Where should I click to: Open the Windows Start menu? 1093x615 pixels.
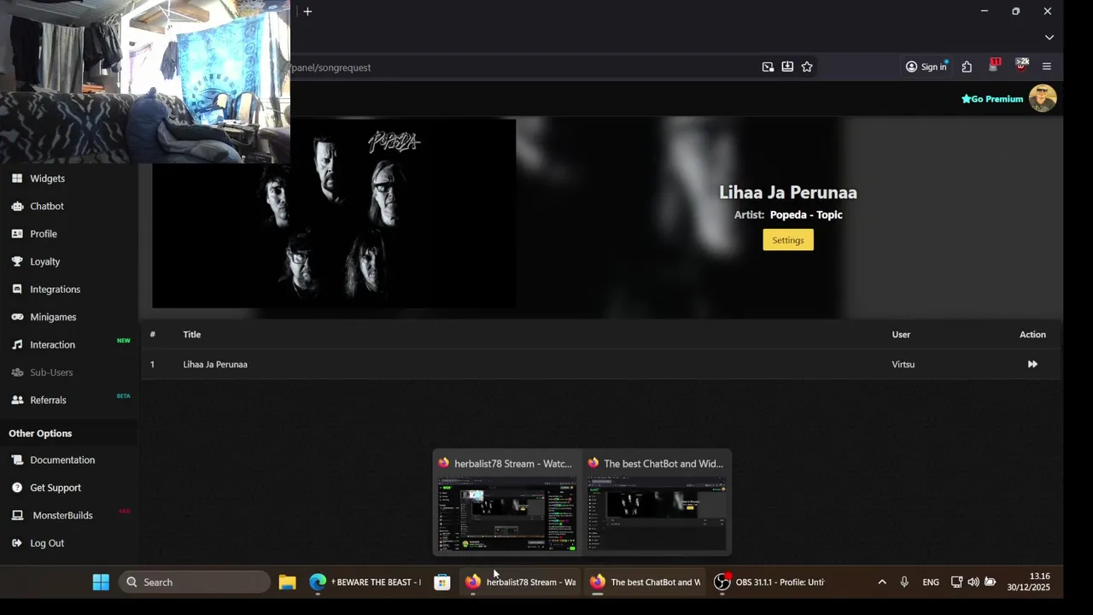[101, 583]
